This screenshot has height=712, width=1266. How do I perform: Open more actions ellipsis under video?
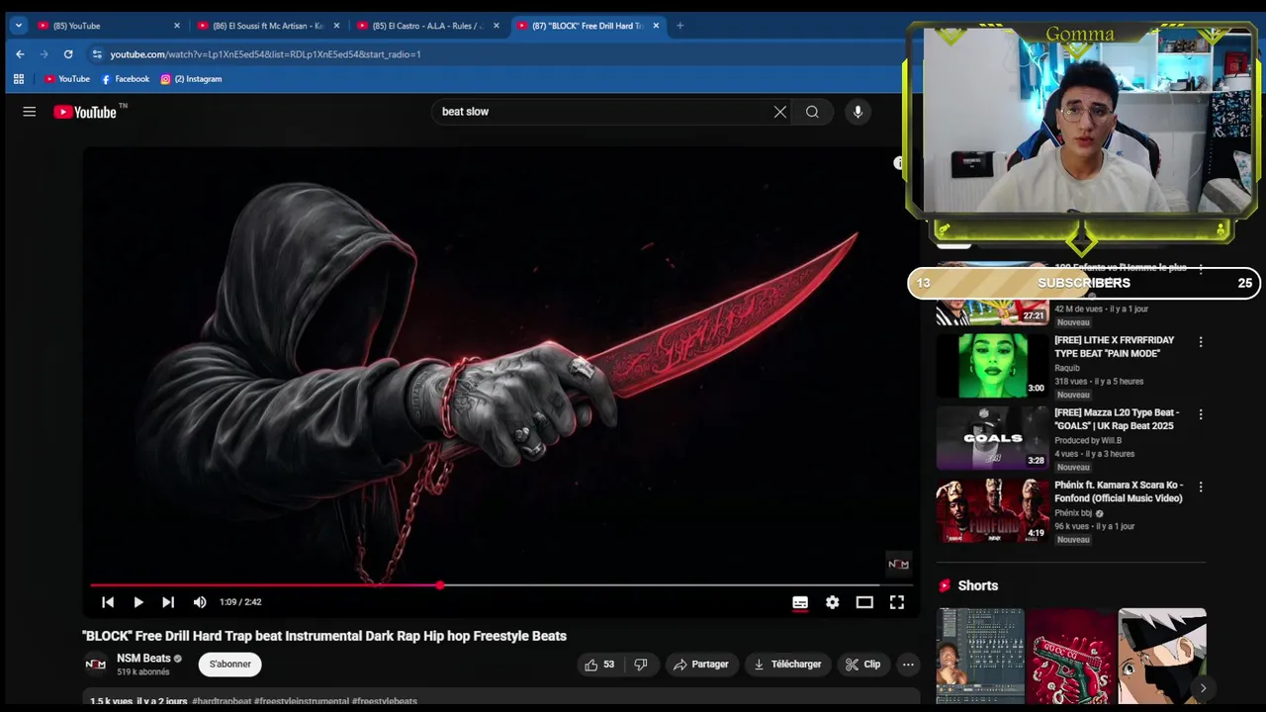[x=908, y=665]
